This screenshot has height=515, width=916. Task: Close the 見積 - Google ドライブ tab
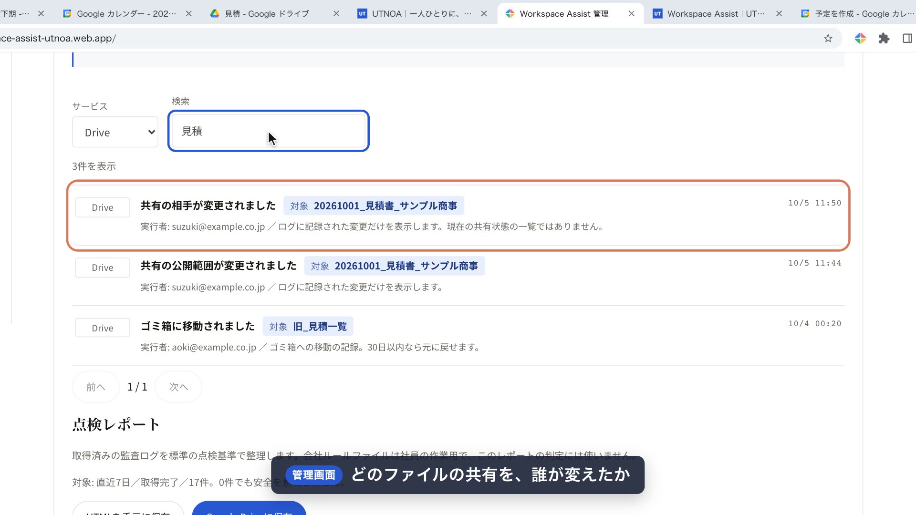pos(336,14)
